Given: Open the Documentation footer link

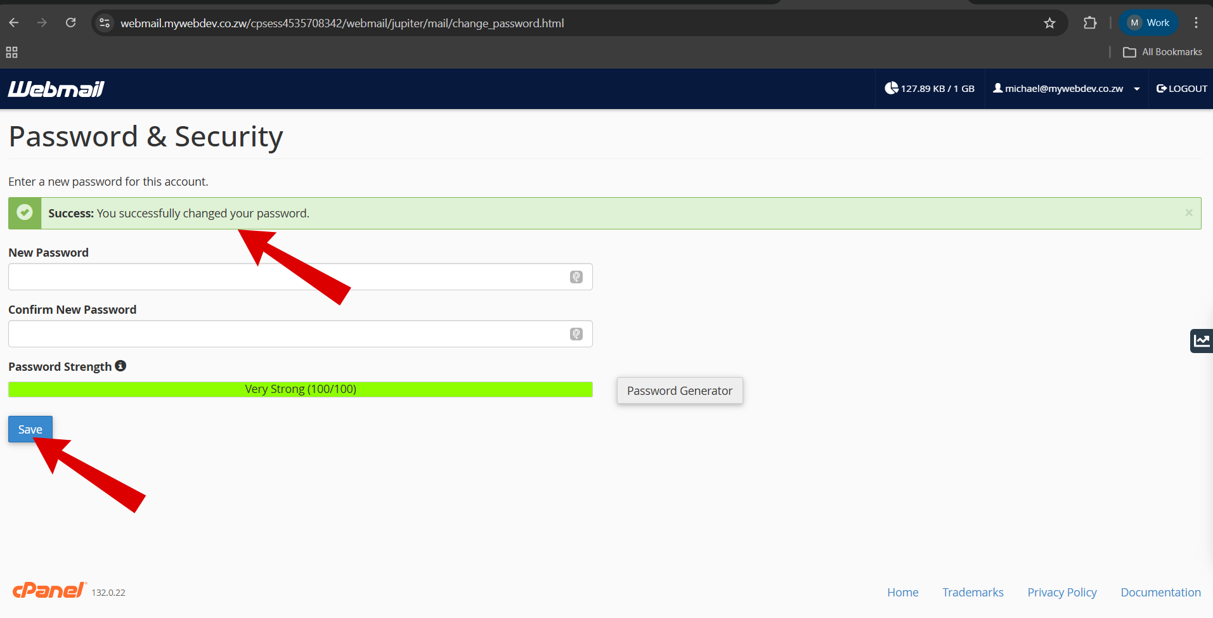Looking at the screenshot, I should [x=1160, y=592].
